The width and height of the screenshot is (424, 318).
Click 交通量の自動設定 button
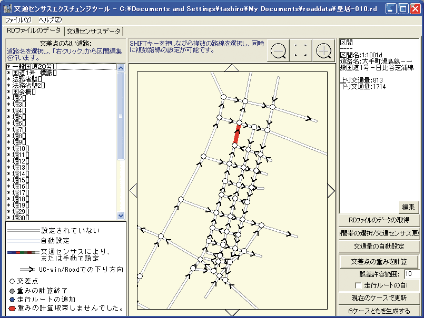point(379,246)
